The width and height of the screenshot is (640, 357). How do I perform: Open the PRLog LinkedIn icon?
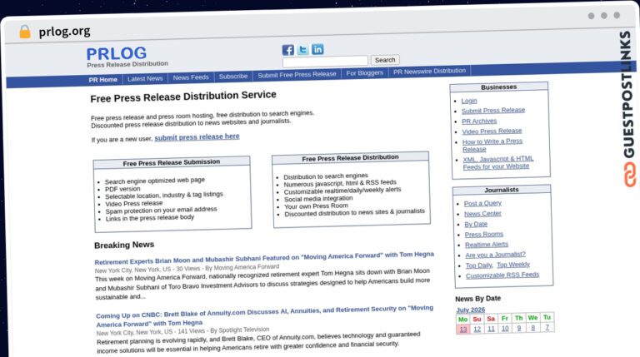[317, 49]
